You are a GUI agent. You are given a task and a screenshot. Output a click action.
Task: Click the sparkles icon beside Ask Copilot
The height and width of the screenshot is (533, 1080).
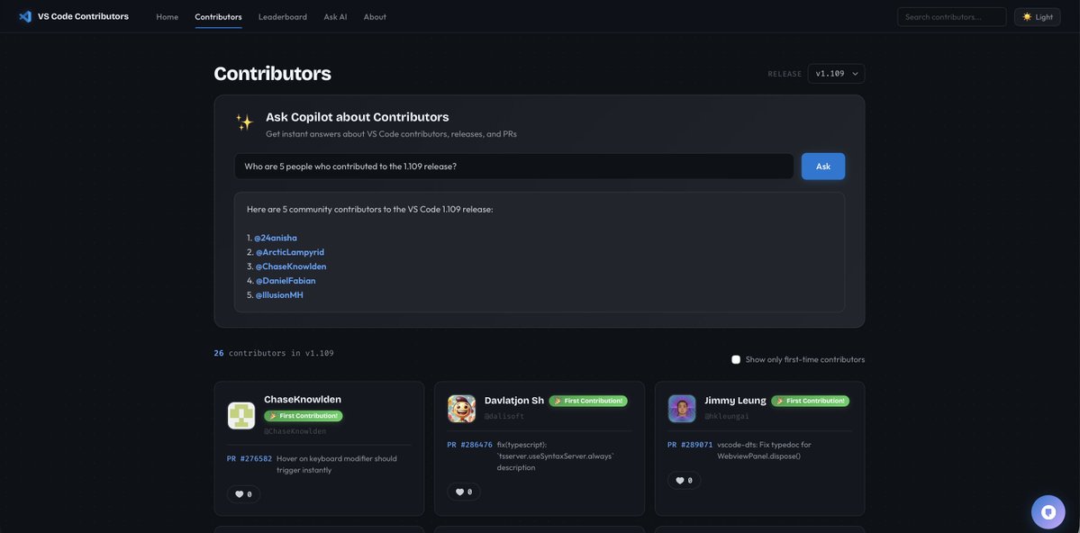tap(244, 122)
